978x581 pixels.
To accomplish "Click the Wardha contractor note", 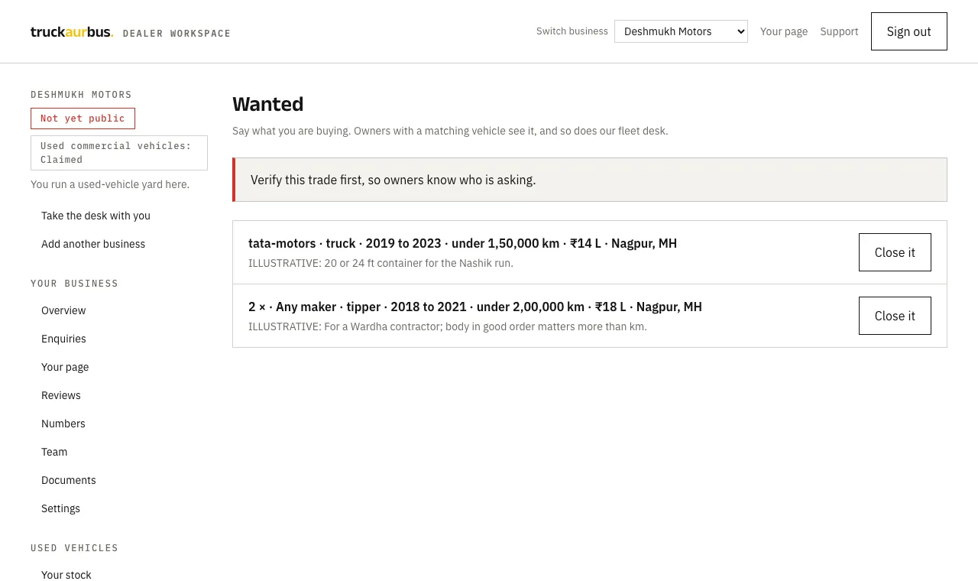I will click(x=448, y=326).
